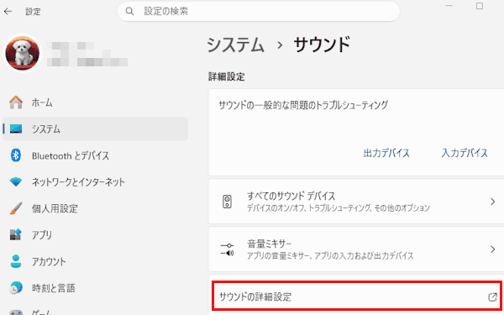504x315 pixels.
Task: Open the dog profile picture
Action: (23, 53)
